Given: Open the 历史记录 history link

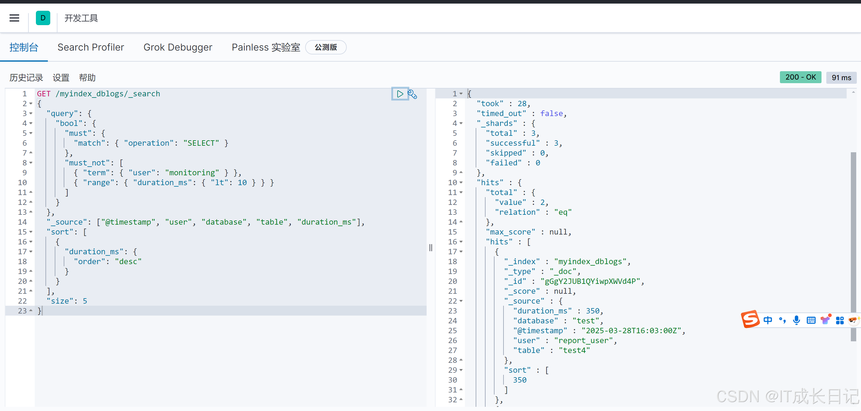Looking at the screenshot, I should click(x=26, y=78).
